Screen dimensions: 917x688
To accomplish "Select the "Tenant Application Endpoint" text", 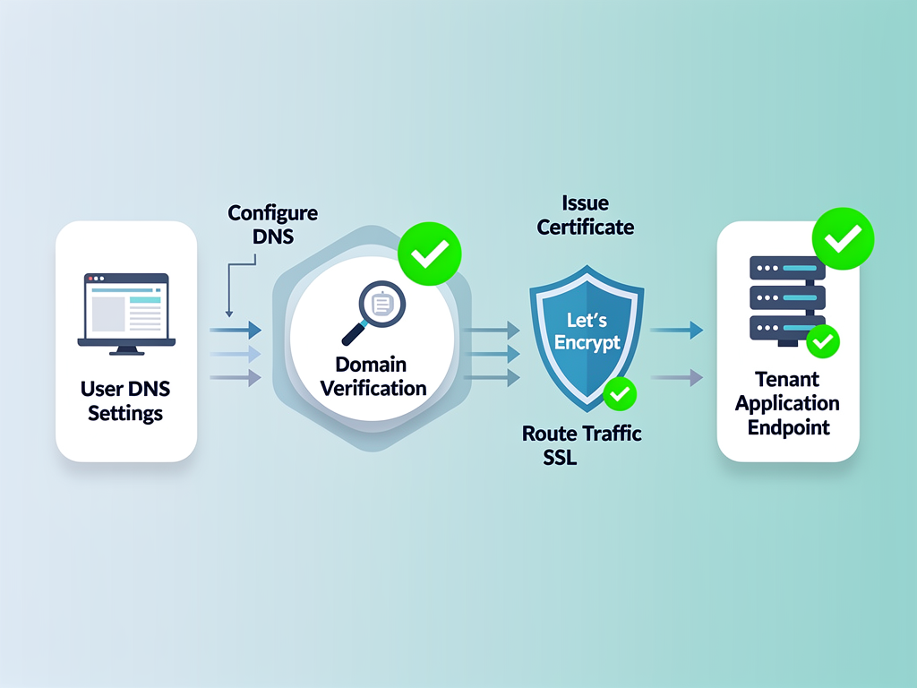I will click(x=787, y=403).
